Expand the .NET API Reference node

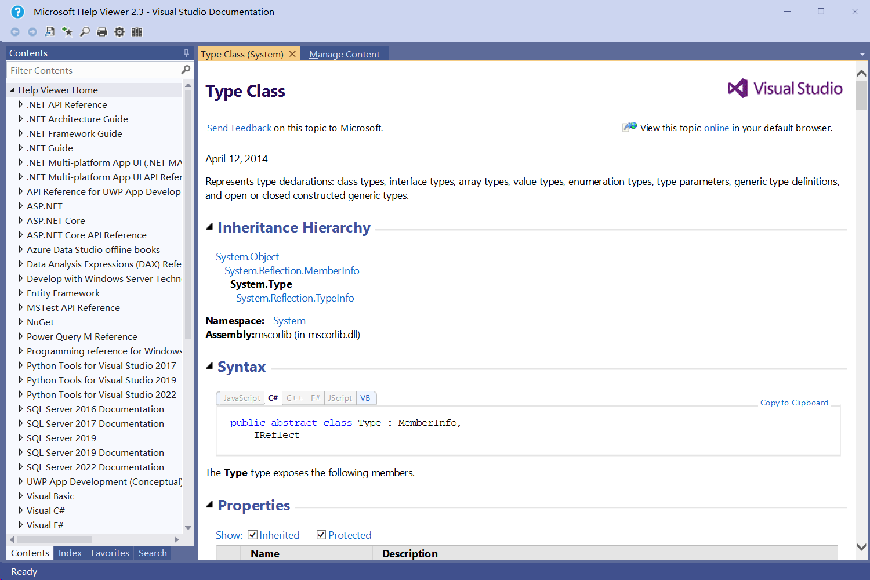tap(21, 104)
